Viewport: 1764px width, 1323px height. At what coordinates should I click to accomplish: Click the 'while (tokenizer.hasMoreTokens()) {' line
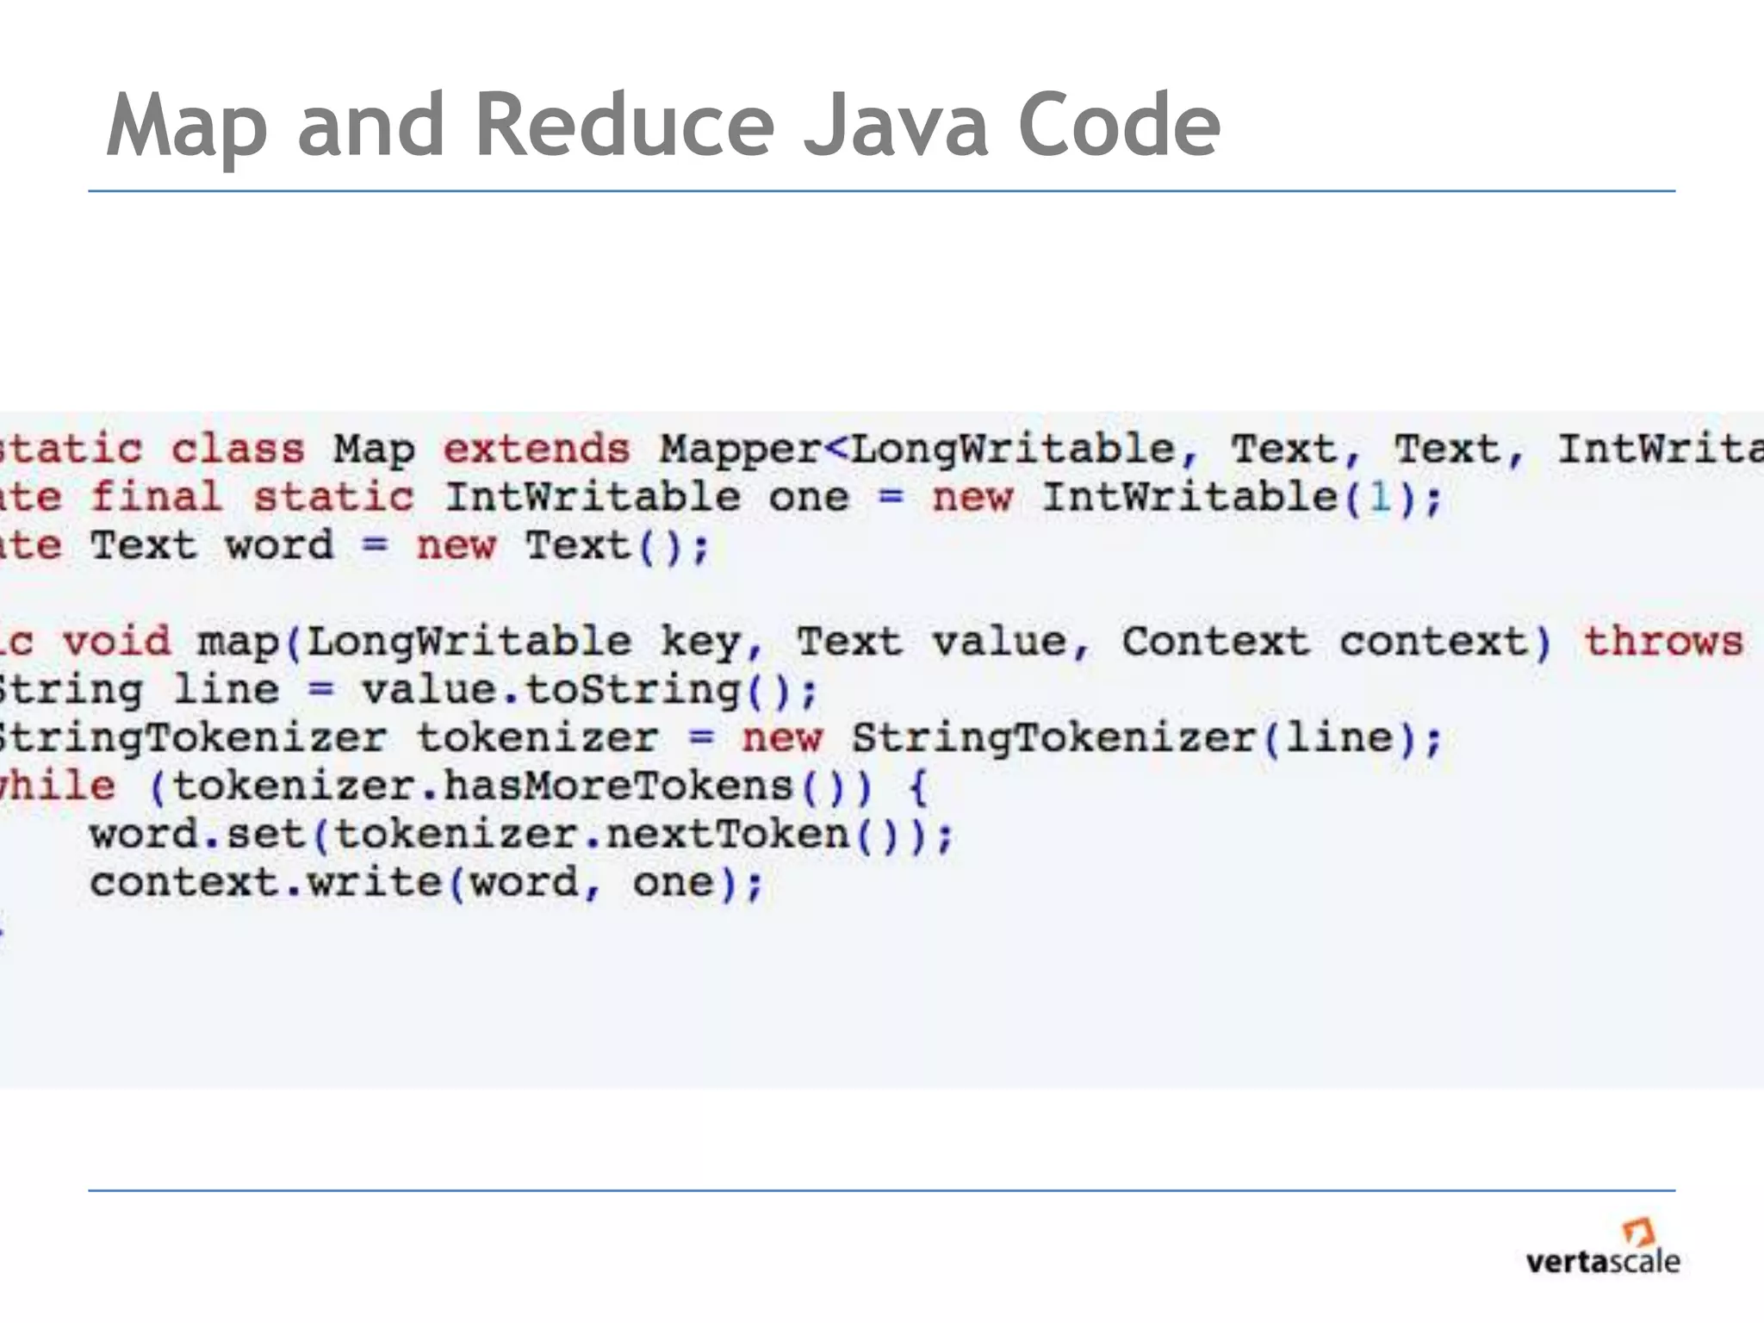click(464, 787)
